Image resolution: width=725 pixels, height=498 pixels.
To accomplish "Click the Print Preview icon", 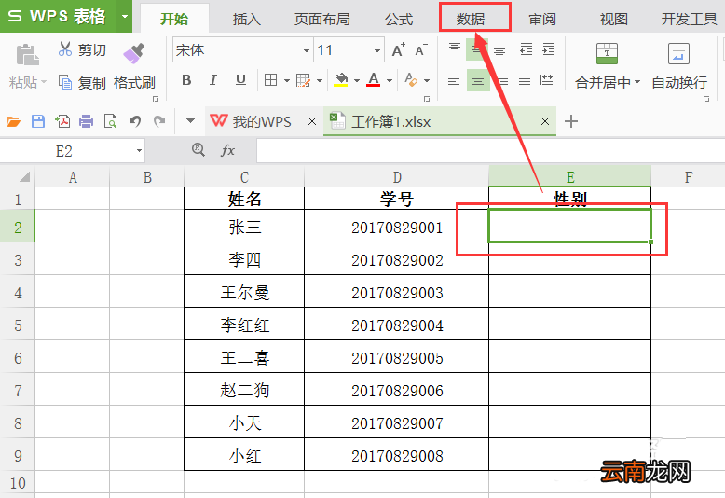I will 111,122.
